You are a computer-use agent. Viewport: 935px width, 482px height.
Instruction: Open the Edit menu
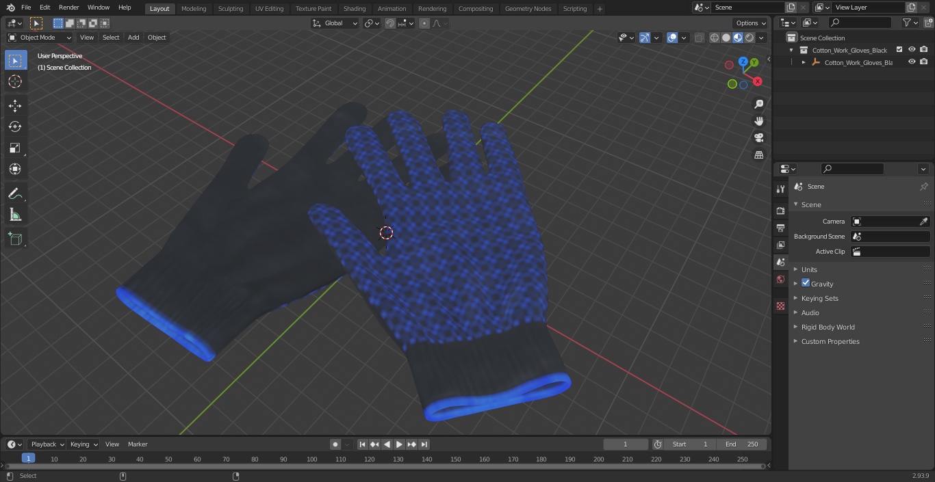[44, 8]
